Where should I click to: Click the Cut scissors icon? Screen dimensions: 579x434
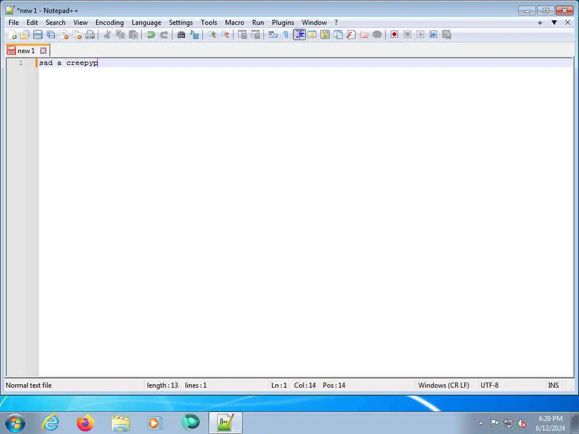[x=107, y=34]
